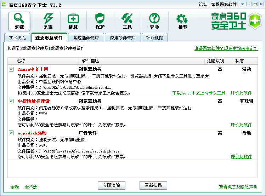Click the 广告软件 description text
The width and height of the screenshot is (266, 196).
click(x=87, y=133)
